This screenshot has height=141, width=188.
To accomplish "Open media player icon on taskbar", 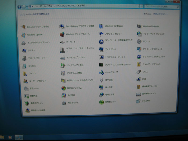I will [10, 137].
